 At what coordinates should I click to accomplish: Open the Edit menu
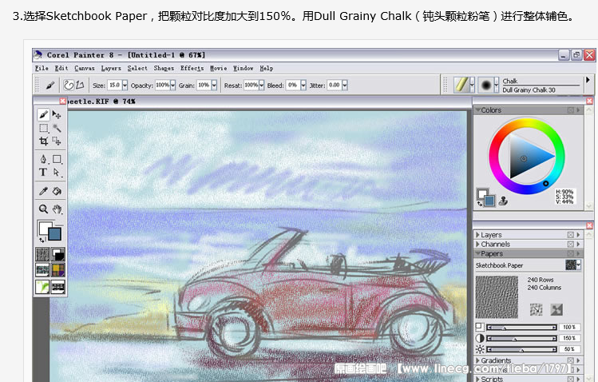(61, 68)
